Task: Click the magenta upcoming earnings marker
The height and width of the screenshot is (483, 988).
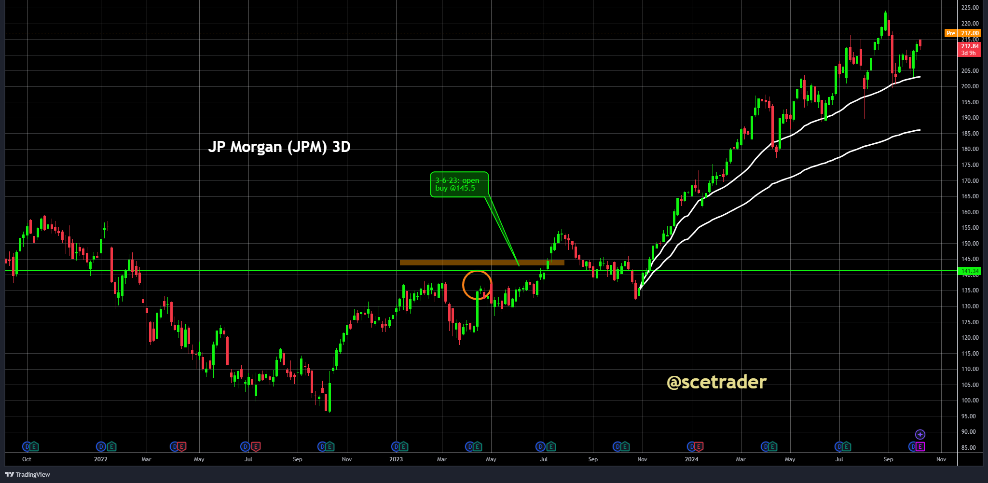Action: (x=920, y=447)
